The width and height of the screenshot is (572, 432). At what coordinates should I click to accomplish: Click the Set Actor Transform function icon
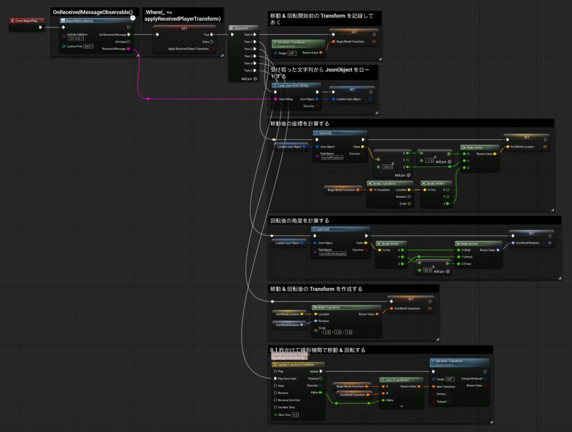click(433, 361)
